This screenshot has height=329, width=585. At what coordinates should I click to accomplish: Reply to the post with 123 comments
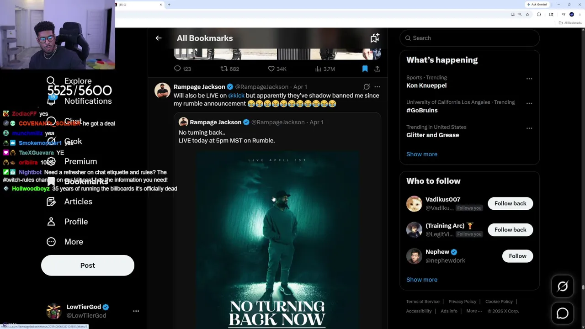click(182, 69)
